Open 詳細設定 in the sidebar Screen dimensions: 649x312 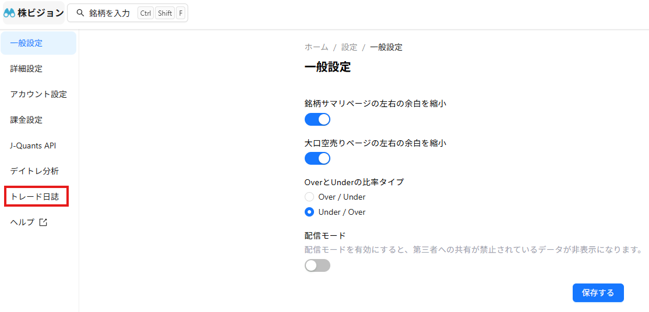[38, 69]
